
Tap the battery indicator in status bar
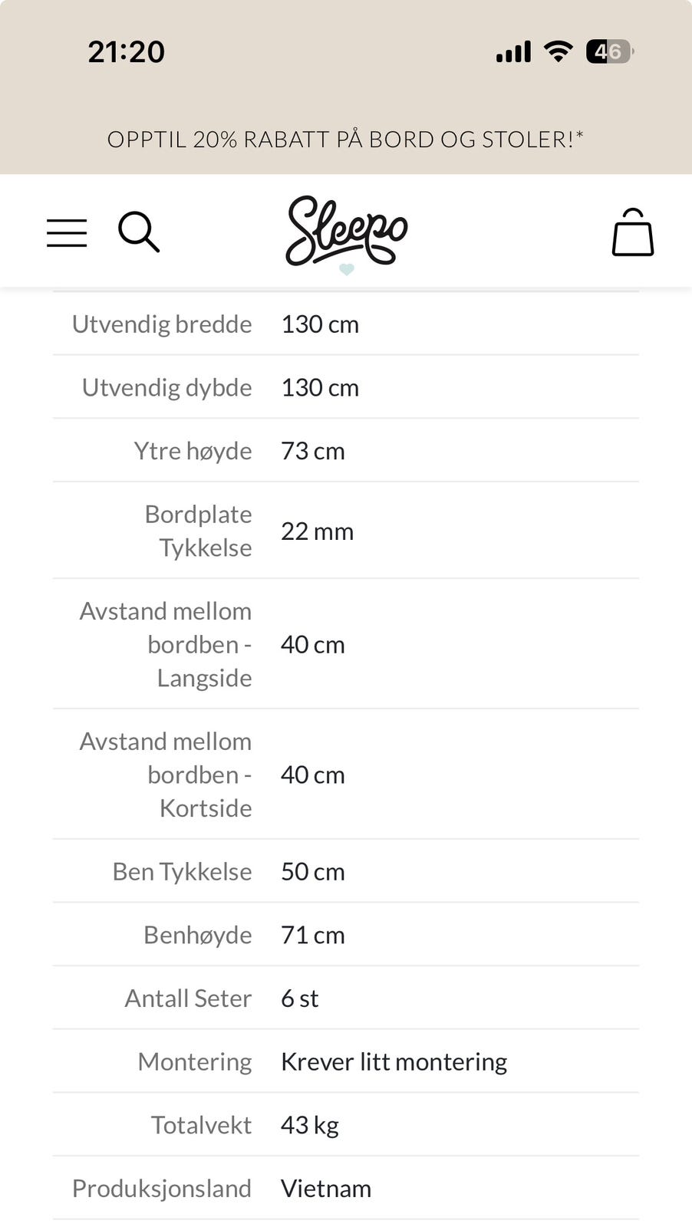609,51
